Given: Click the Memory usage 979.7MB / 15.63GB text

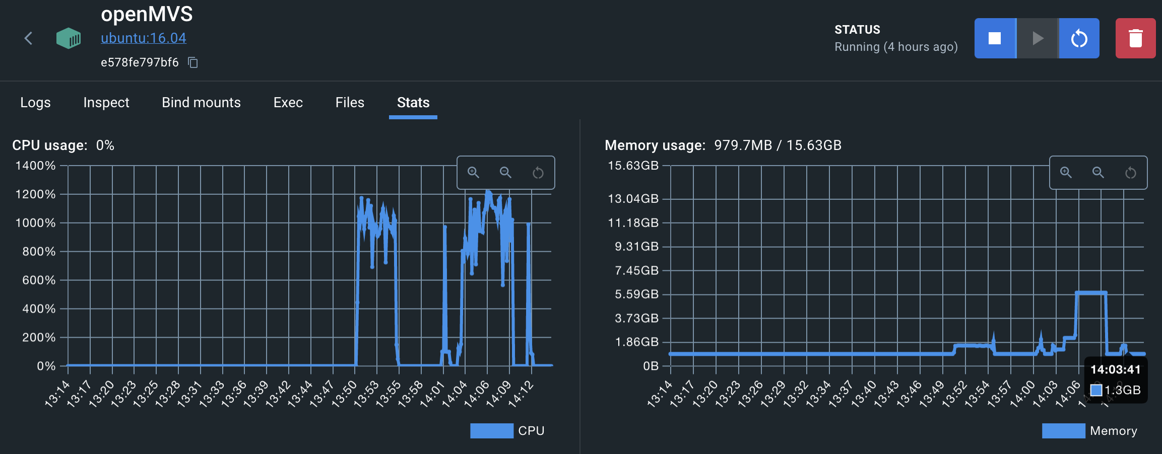Looking at the screenshot, I should [x=723, y=145].
